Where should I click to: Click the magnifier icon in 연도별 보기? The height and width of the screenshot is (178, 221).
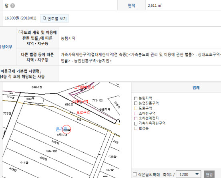44,18
